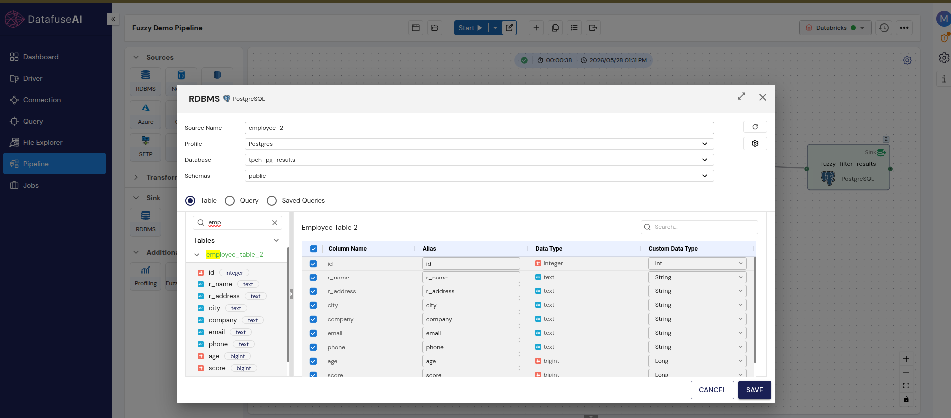This screenshot has height=418, width=951.
Task: Click the SAVE button
Action: pos(754,390)
